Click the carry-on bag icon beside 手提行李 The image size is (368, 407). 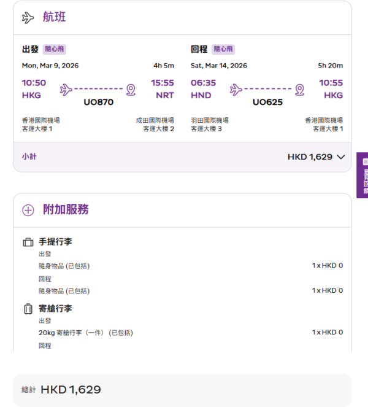pyautogui.click(x=28, y=242)
